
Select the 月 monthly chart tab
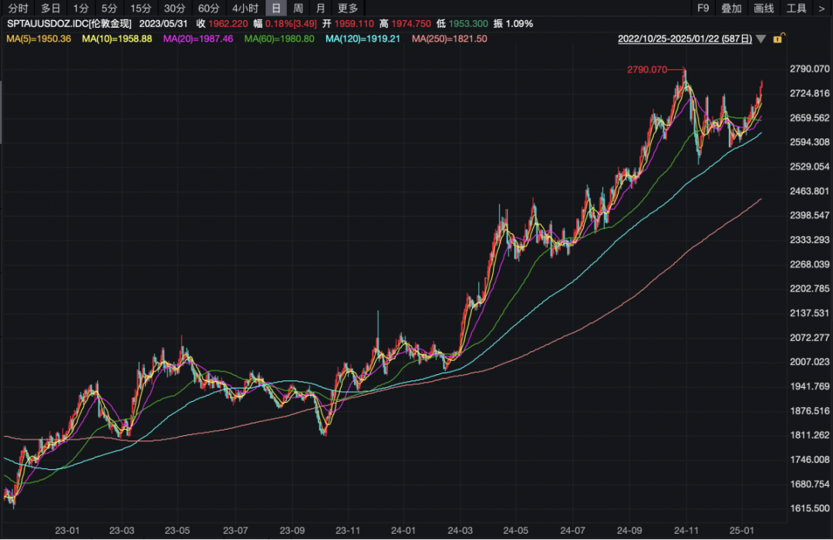(x=320, y=8)
